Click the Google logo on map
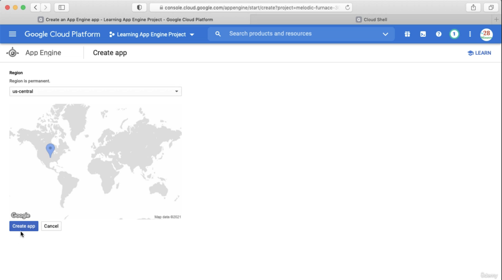 21,216
